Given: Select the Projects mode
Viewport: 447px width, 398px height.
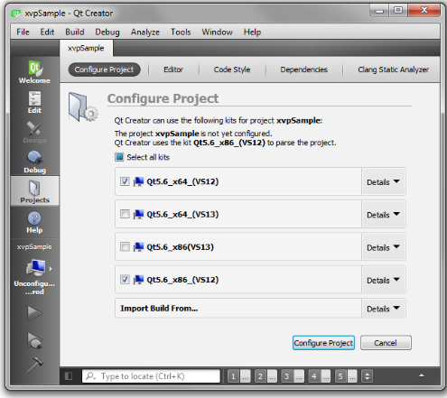Looking at the screenshot, I should 34,191.
